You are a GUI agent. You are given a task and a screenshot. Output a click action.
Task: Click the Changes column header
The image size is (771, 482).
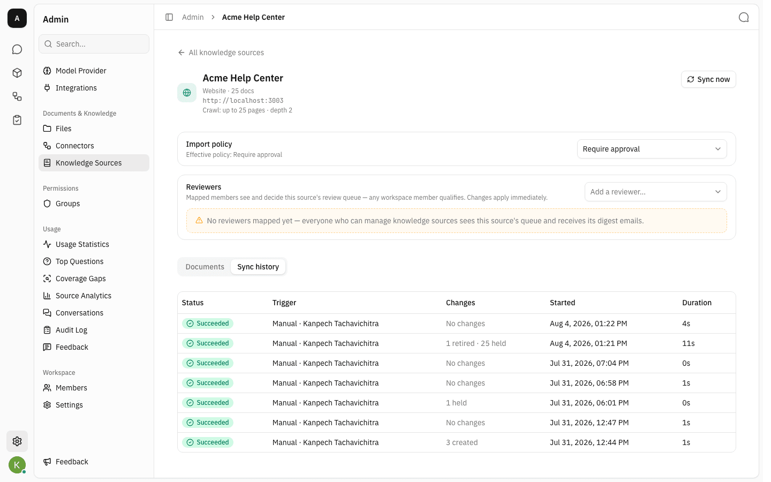tap(460, 303)
